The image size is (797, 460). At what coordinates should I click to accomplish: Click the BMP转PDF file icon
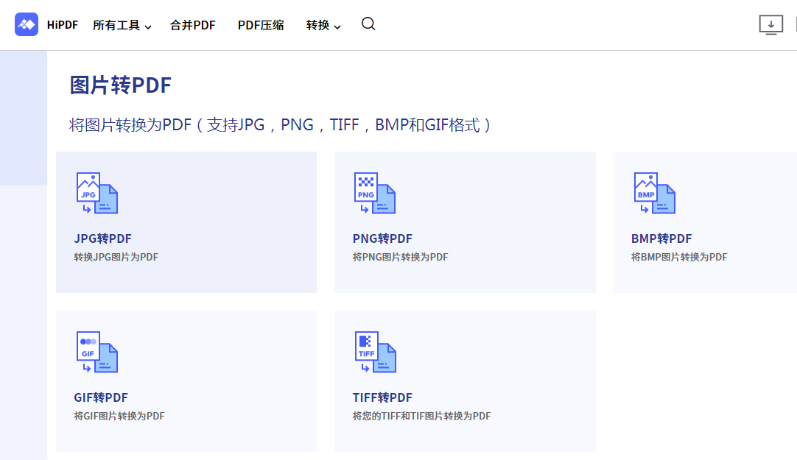coord(653,193)
